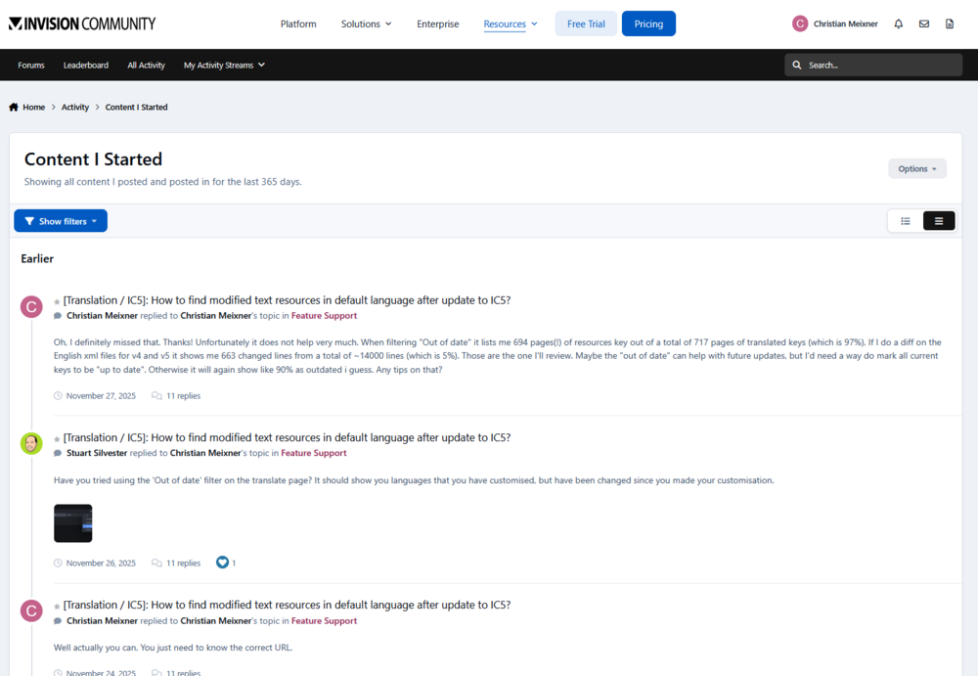Click Christian Meixner's avatar in the header
The height and width of the screenshot is (676, 978).
tap(800, 23)
